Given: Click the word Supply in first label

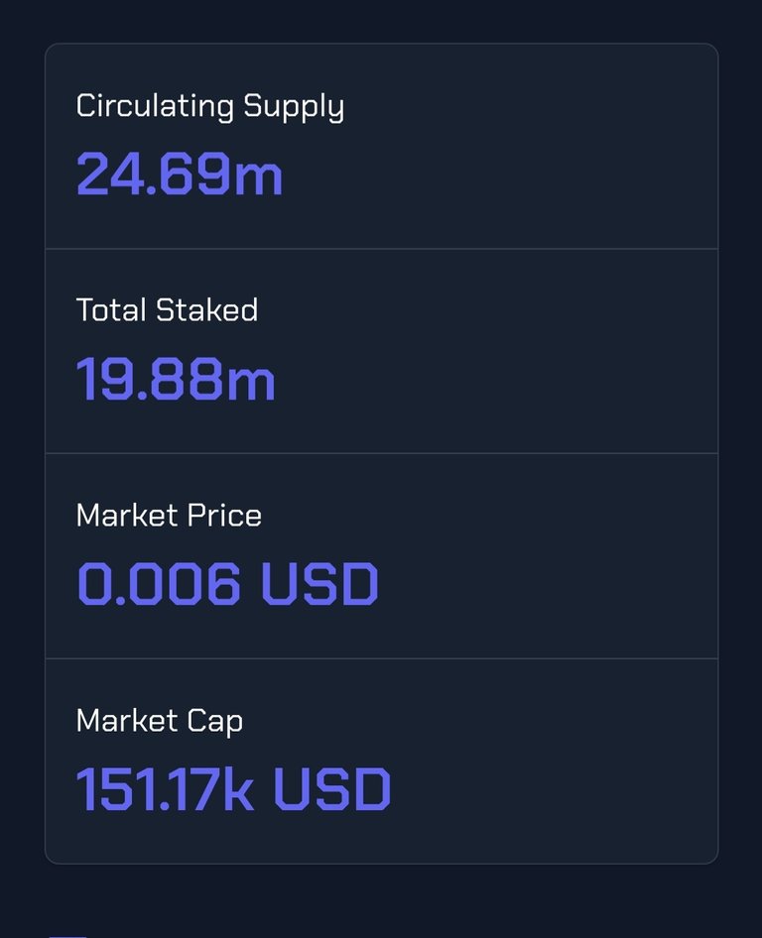Looking at the screenshot, I should [294, 107].
